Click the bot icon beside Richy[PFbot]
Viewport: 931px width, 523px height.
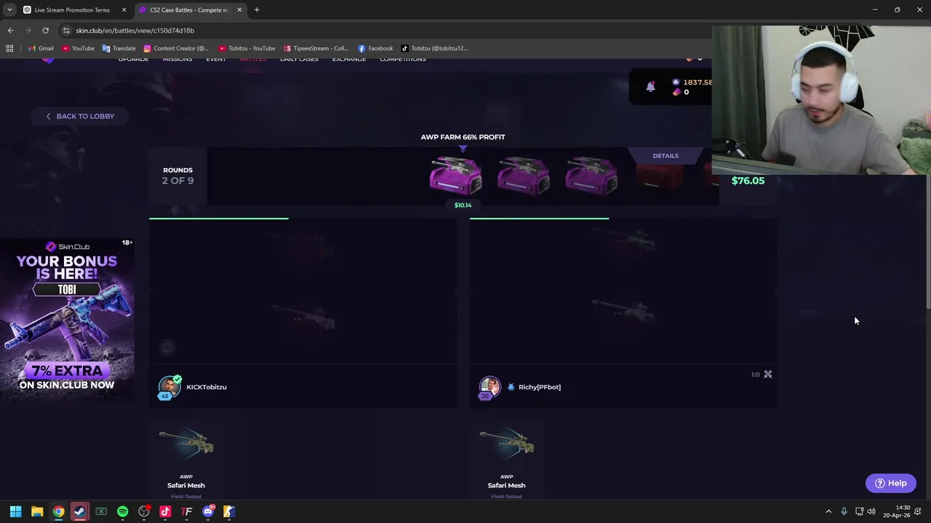(511, 387)
